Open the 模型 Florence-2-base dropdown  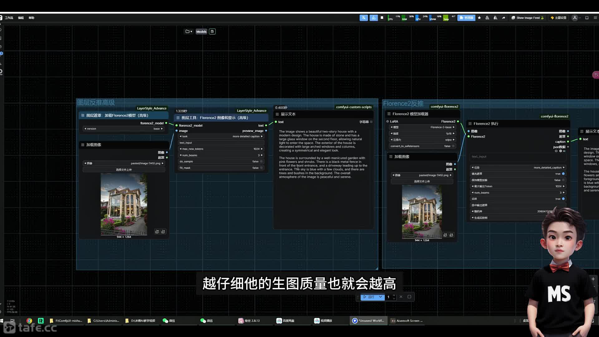pyautogui.click(x=423, y=127)
